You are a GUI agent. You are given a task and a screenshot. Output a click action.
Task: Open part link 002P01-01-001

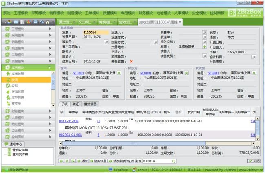click(70, 135)
